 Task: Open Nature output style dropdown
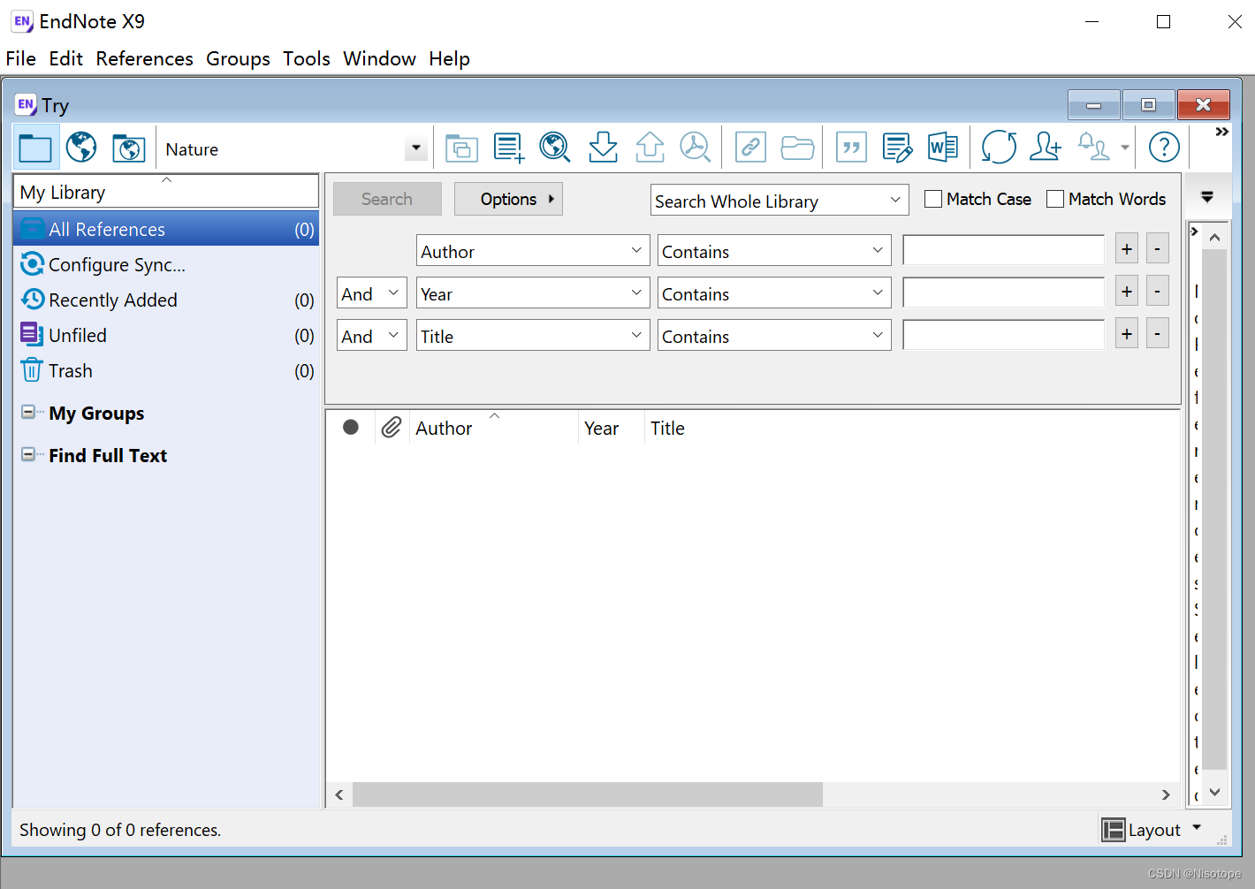[x=416, y=148]
